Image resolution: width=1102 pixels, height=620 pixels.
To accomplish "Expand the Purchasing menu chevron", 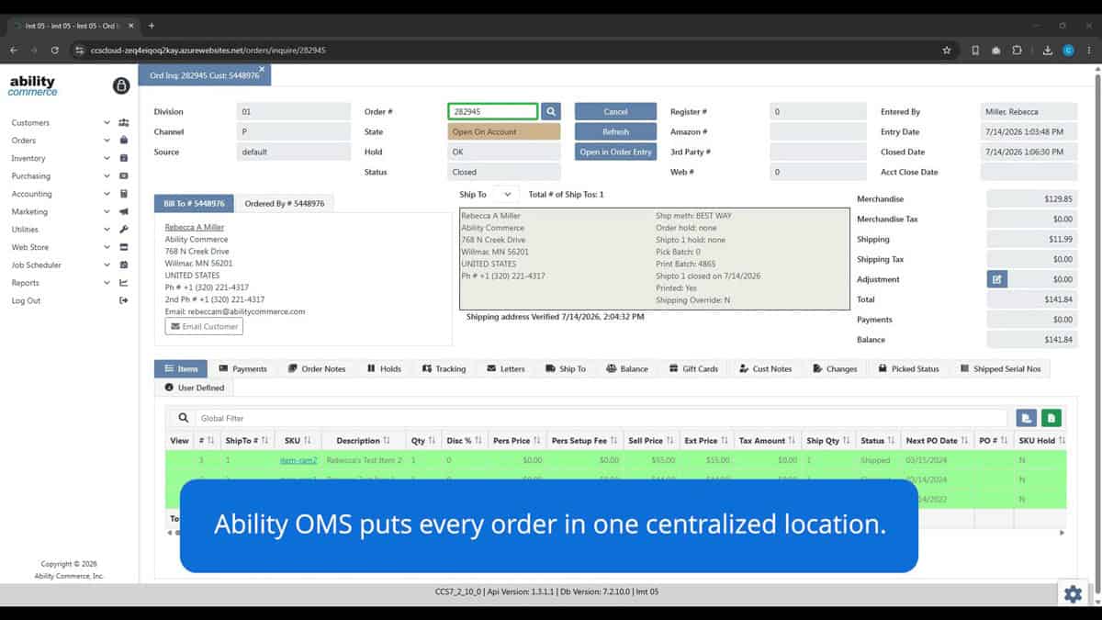I will point(107,176).
